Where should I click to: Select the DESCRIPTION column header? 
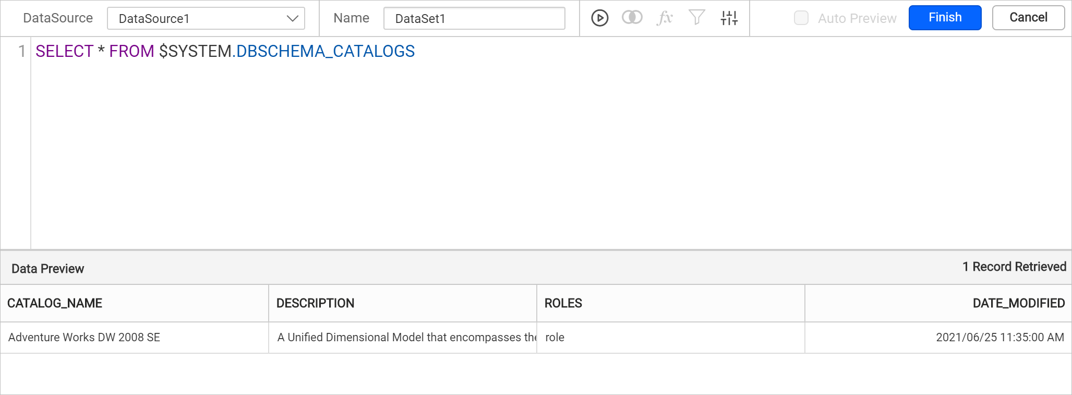pyautogui.click(x=403, y=303)
